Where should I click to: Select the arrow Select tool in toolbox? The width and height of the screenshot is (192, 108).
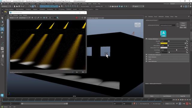pos(2,18)
